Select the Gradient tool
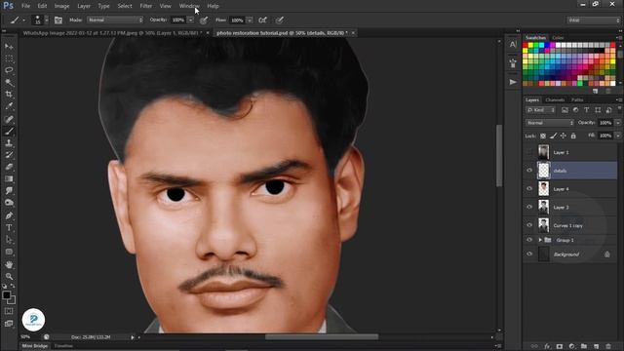The width and height of the screenshot is (624, 351). tap(9, 178)
